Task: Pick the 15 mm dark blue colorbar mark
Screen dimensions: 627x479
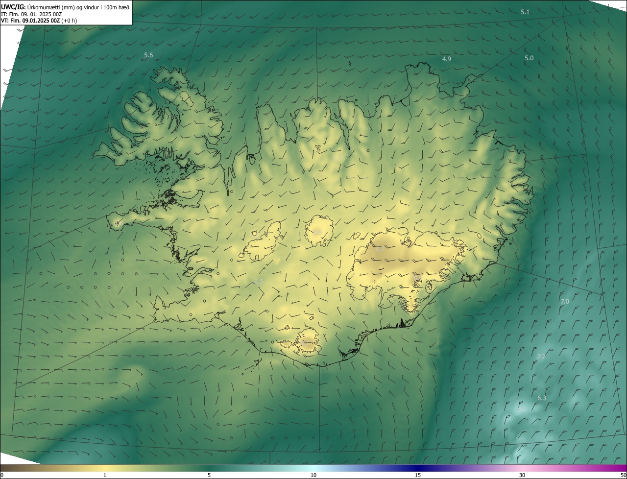Action: 418,475
